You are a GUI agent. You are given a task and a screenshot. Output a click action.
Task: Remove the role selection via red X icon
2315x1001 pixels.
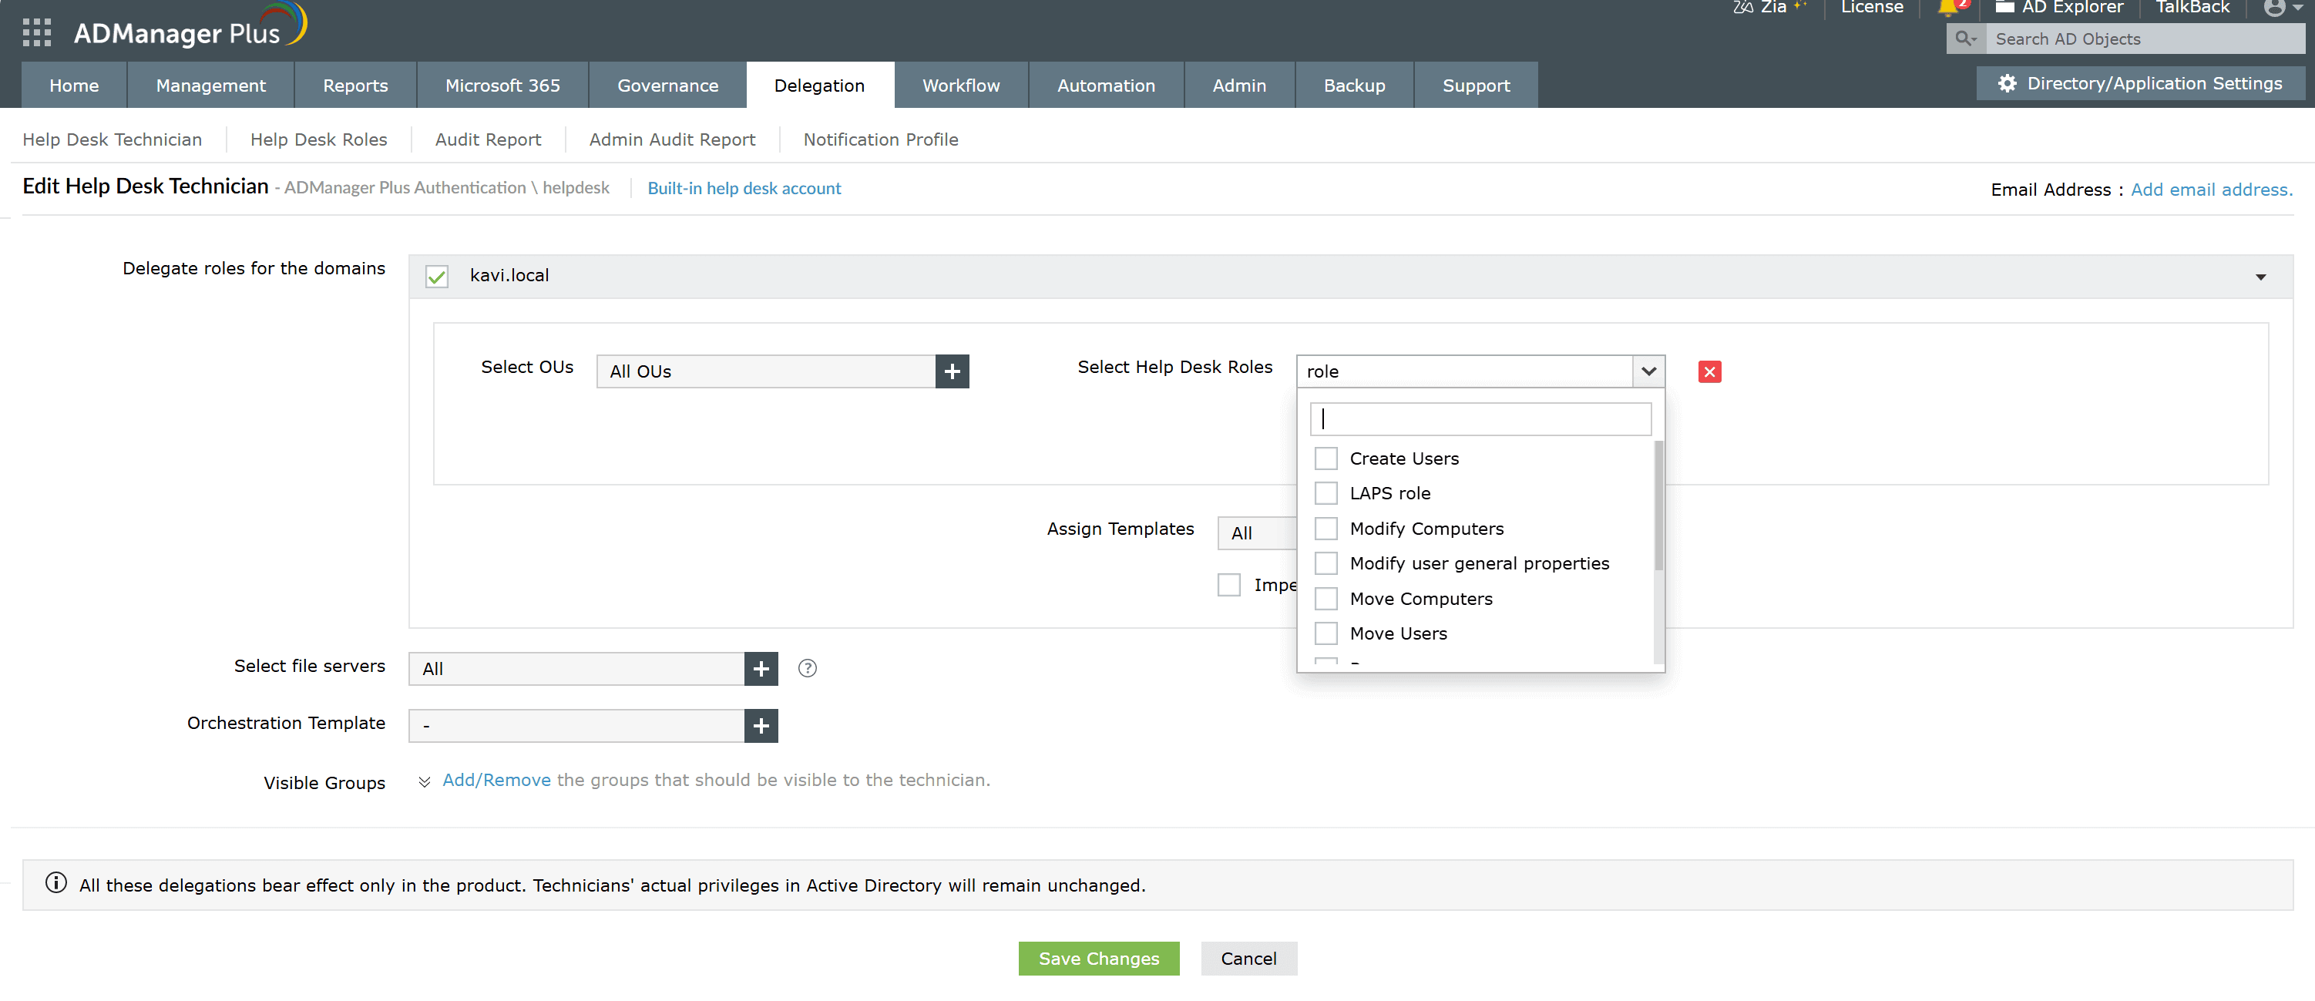click(x=1709, y=371)
